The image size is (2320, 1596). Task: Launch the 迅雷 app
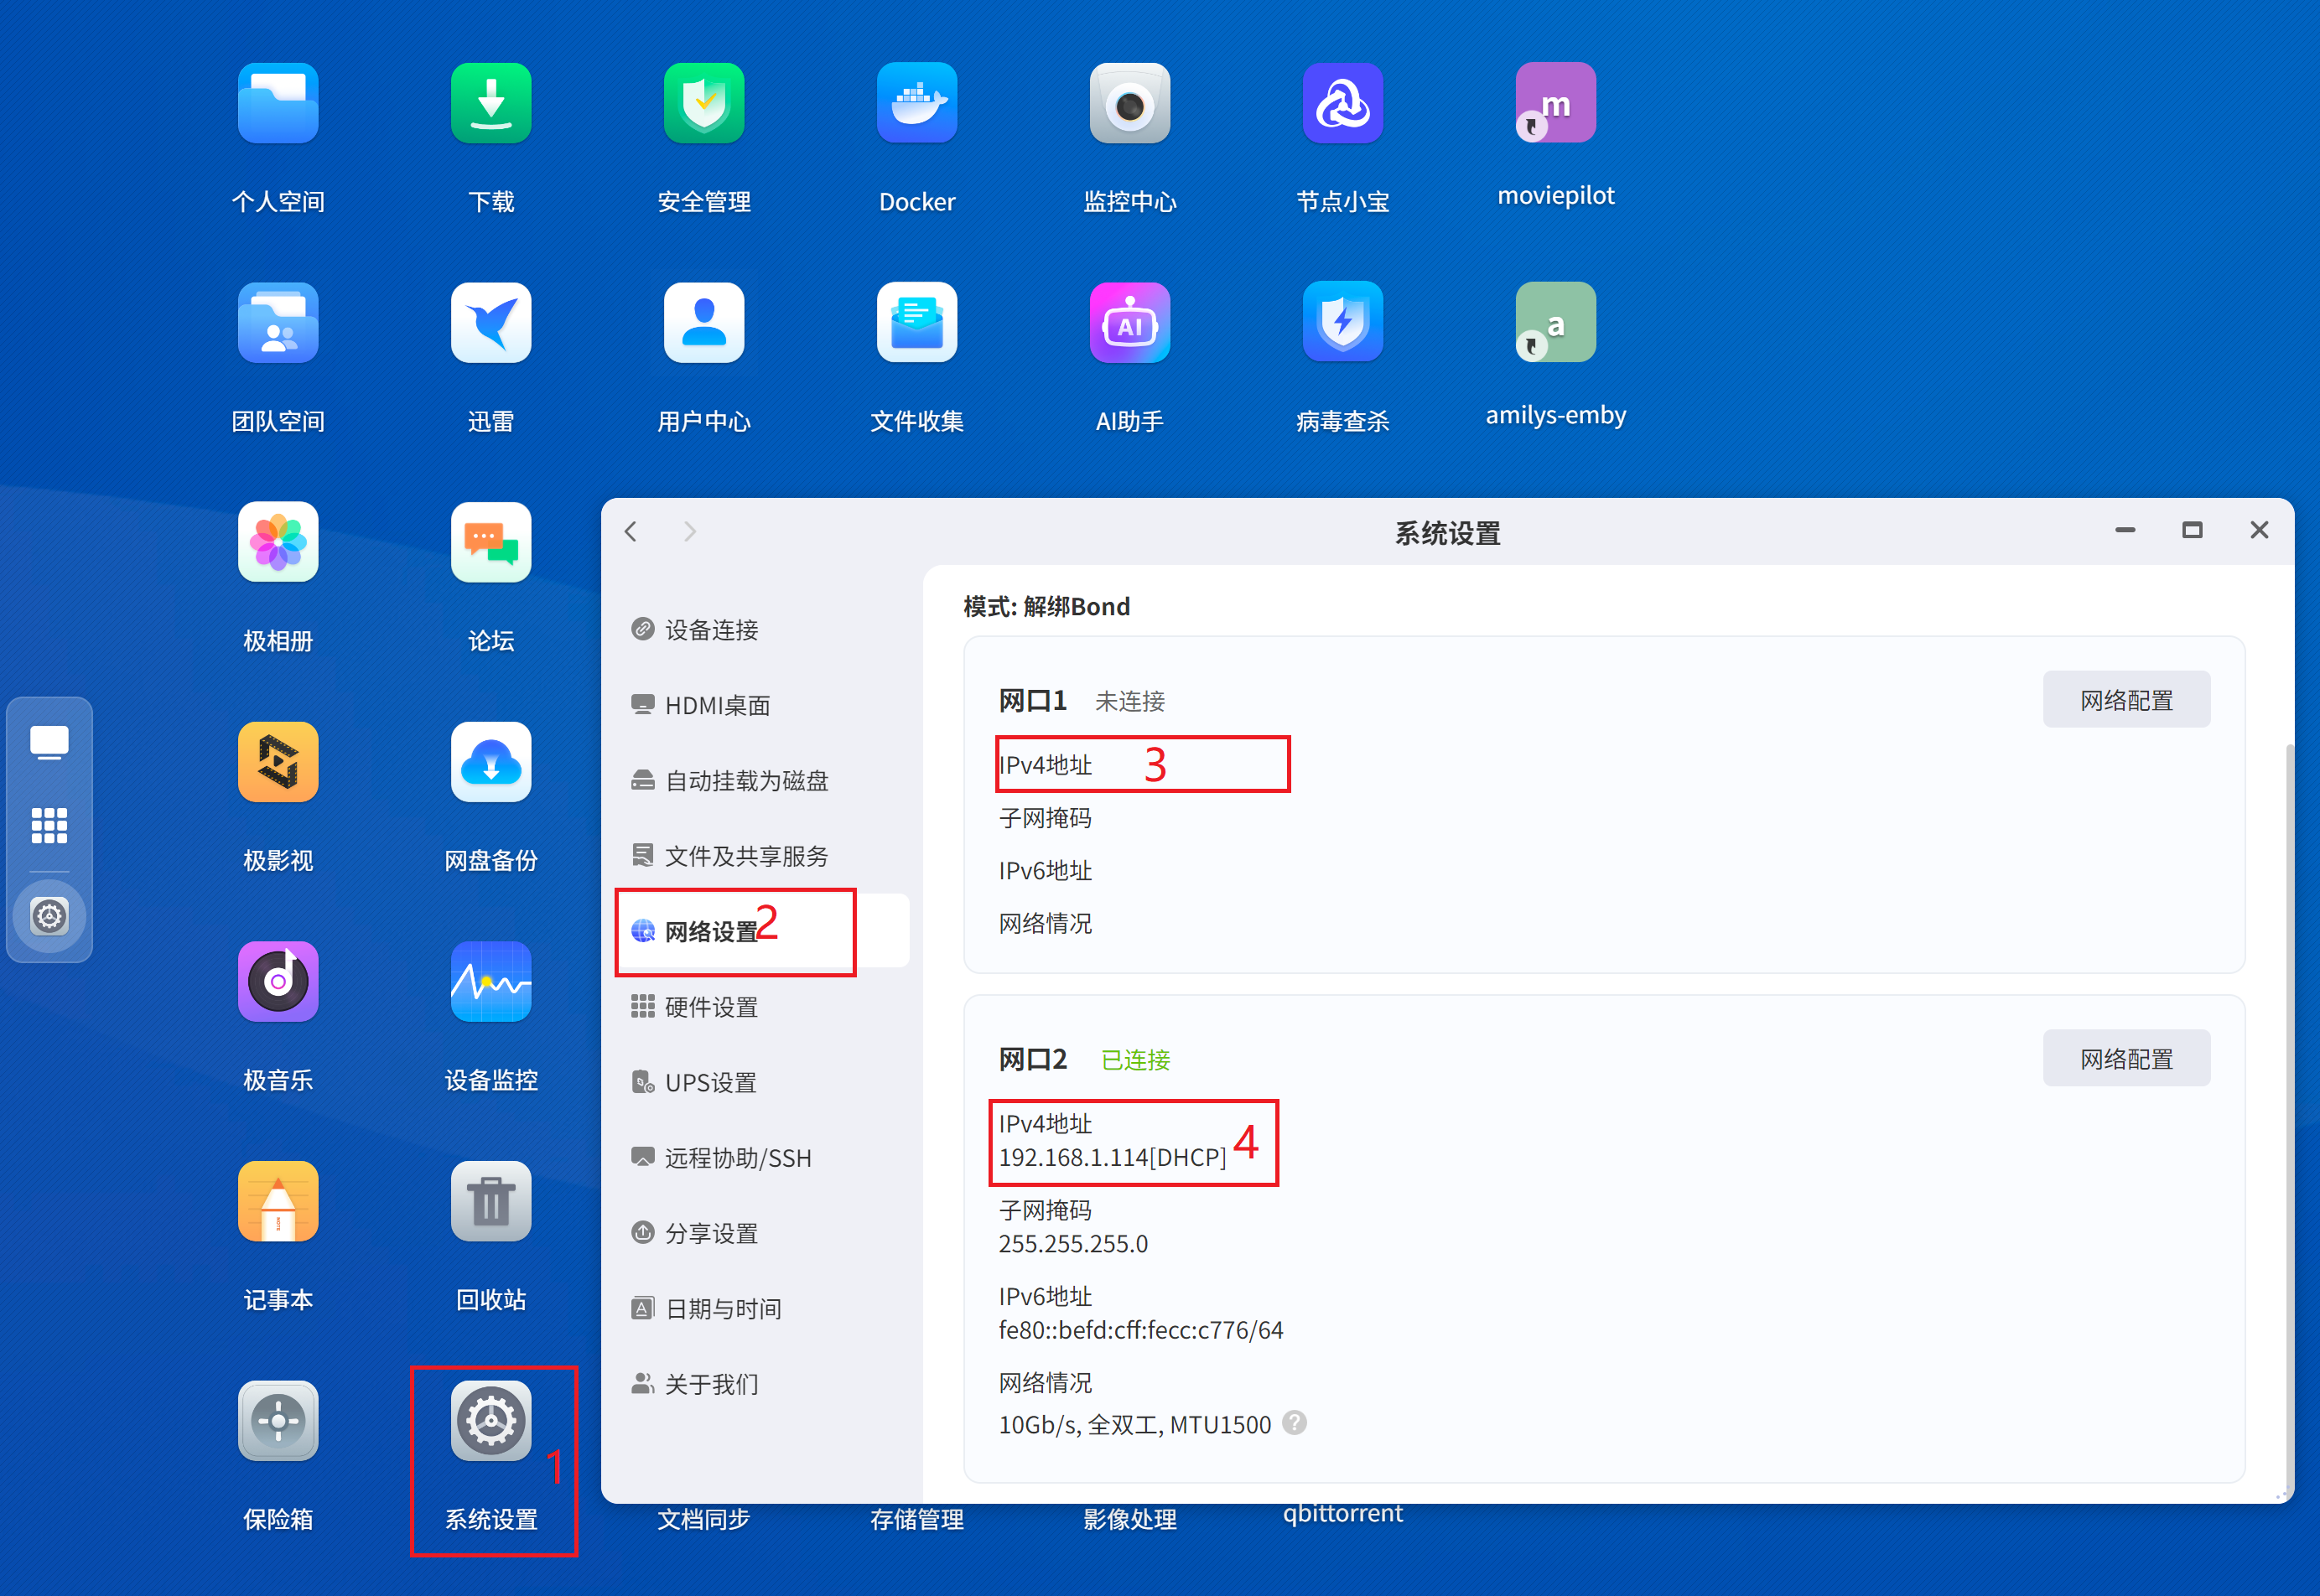(491, 322)
